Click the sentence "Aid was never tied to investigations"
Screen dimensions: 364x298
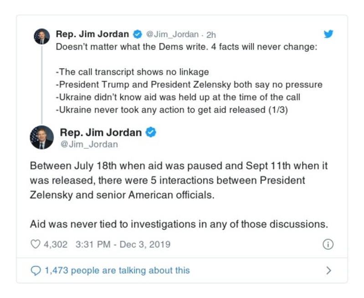point(179,224)
